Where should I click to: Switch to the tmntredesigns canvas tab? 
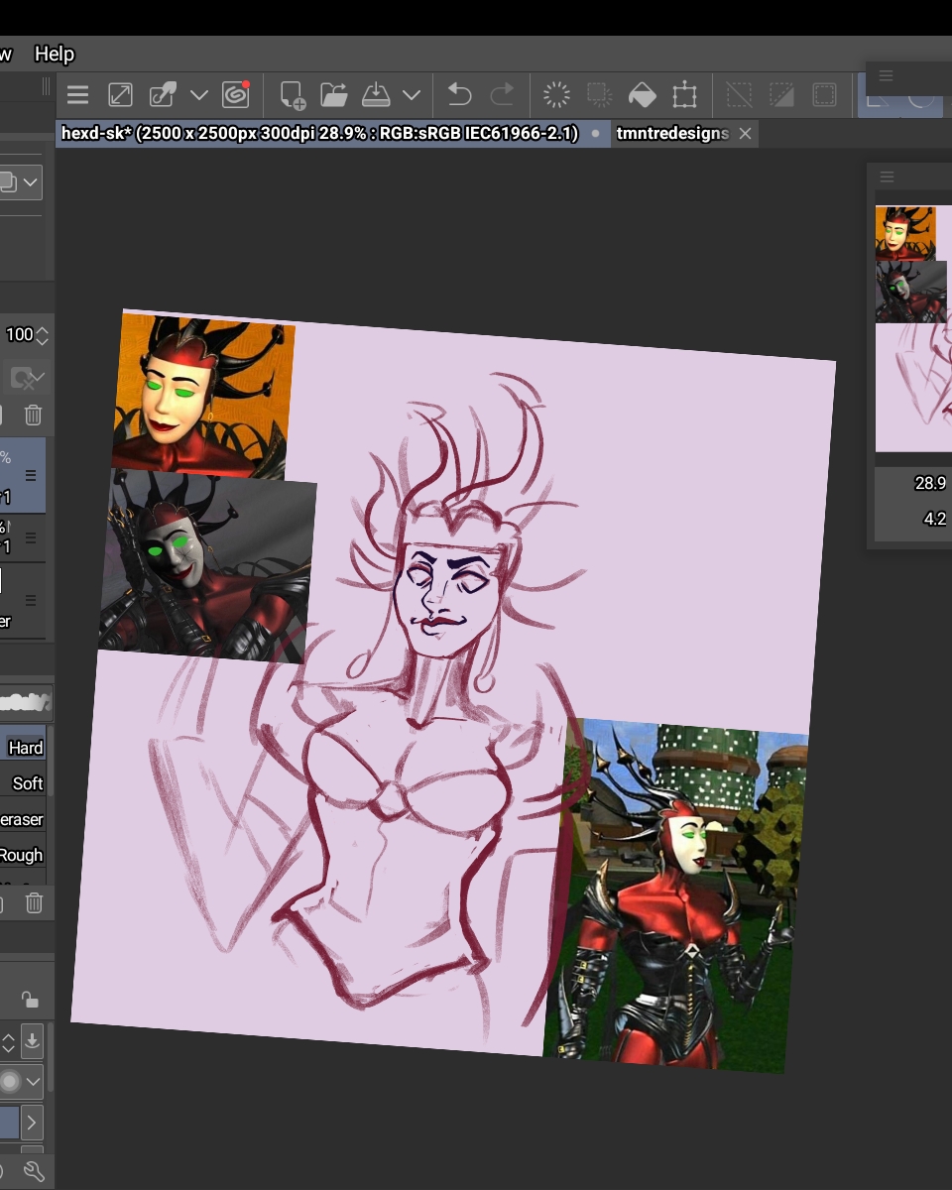pos(672,133)
